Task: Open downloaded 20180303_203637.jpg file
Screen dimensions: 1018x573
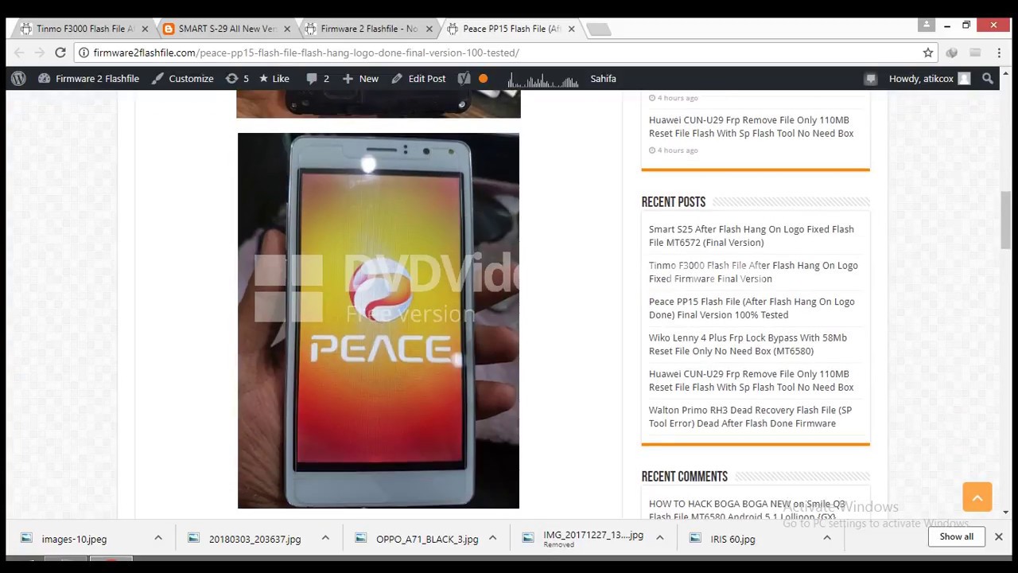Action: [x=254, y=539]
